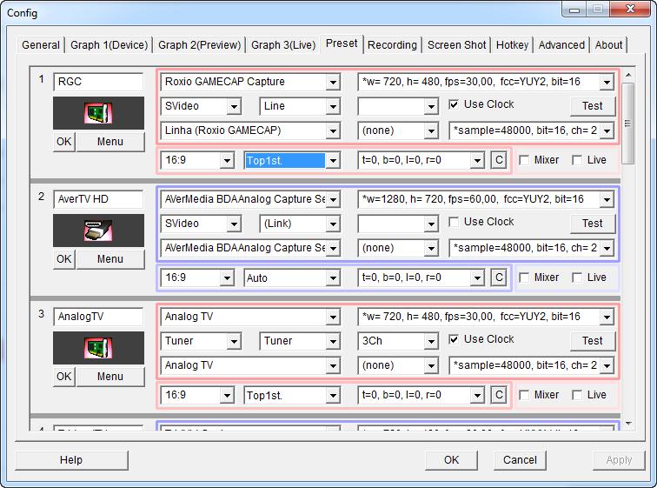
Task: Switch to the Screen Shot tab
Action: (x=457, y=45)
